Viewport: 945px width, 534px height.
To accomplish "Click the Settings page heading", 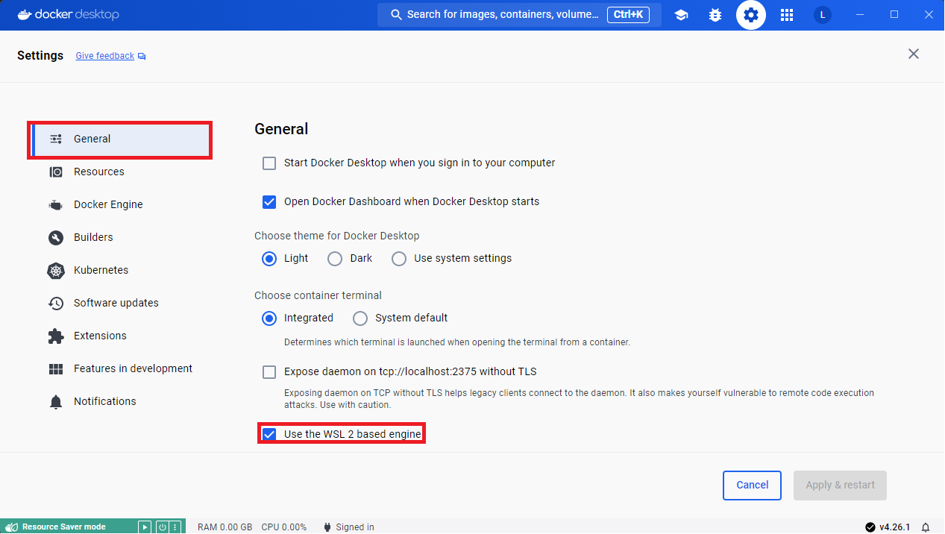I will click(x=40, y=56).
